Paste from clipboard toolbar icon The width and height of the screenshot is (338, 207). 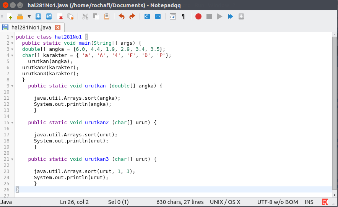pyautogui.click(x=107, y=16)
